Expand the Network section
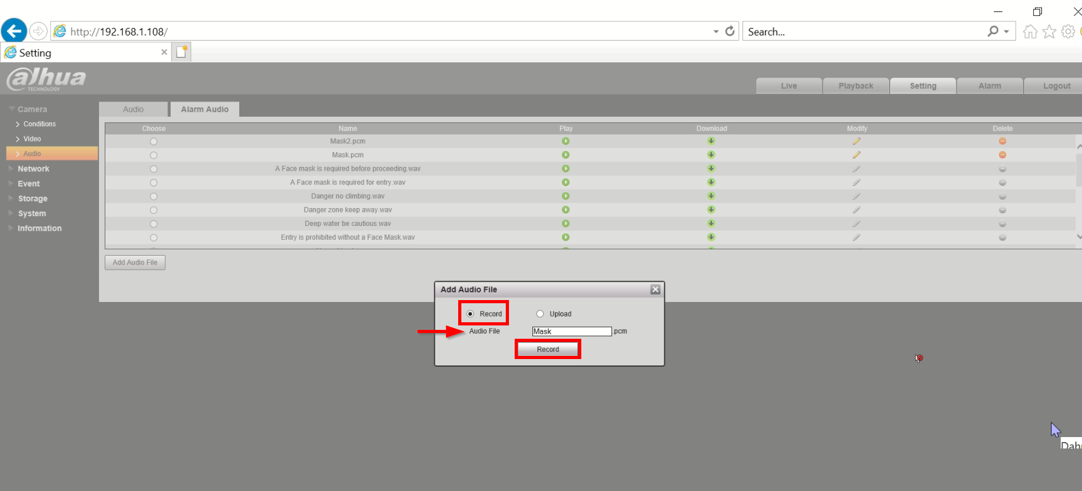This screenshot has width=1082, height=491. pyautogui.click(x=33, y=169)
